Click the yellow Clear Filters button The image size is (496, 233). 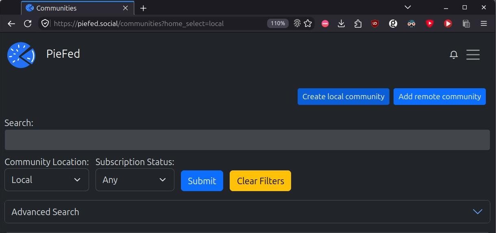point(260,181)
